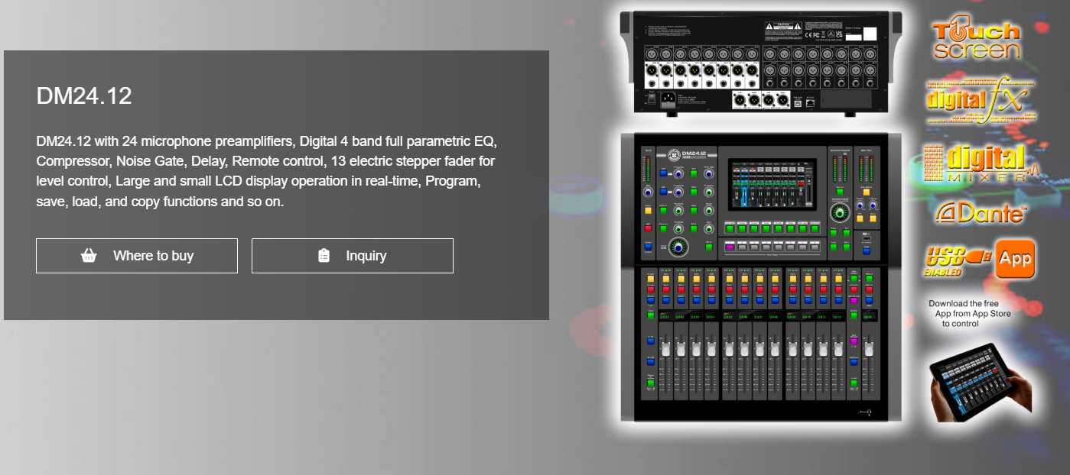The width and height of the screenshot is (1070, 475).
Task: Click the digital fx logo
Action: point(981,100)
